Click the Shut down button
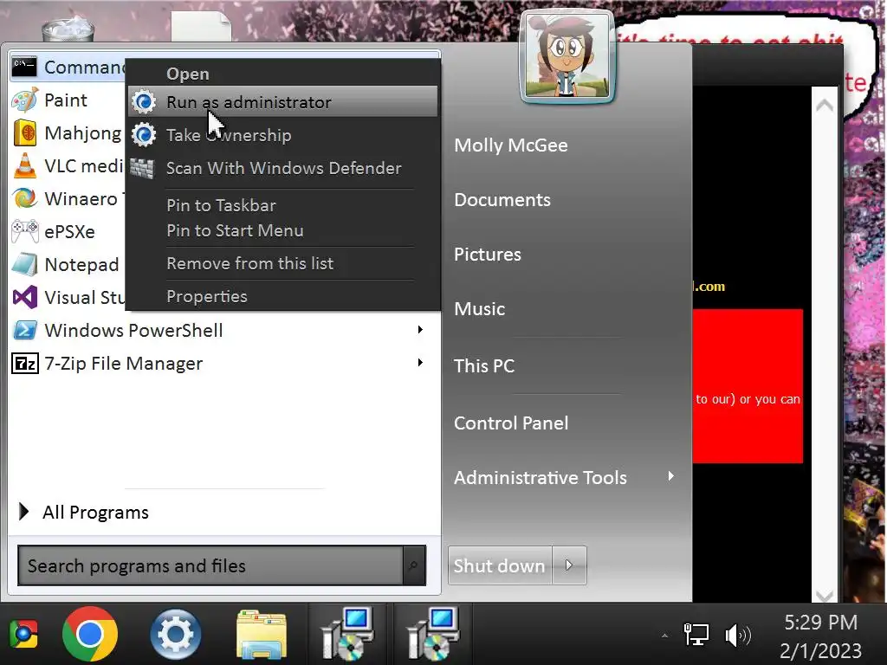Image resolution: width=887 pixels, height=665 pixels. point(500,565)
